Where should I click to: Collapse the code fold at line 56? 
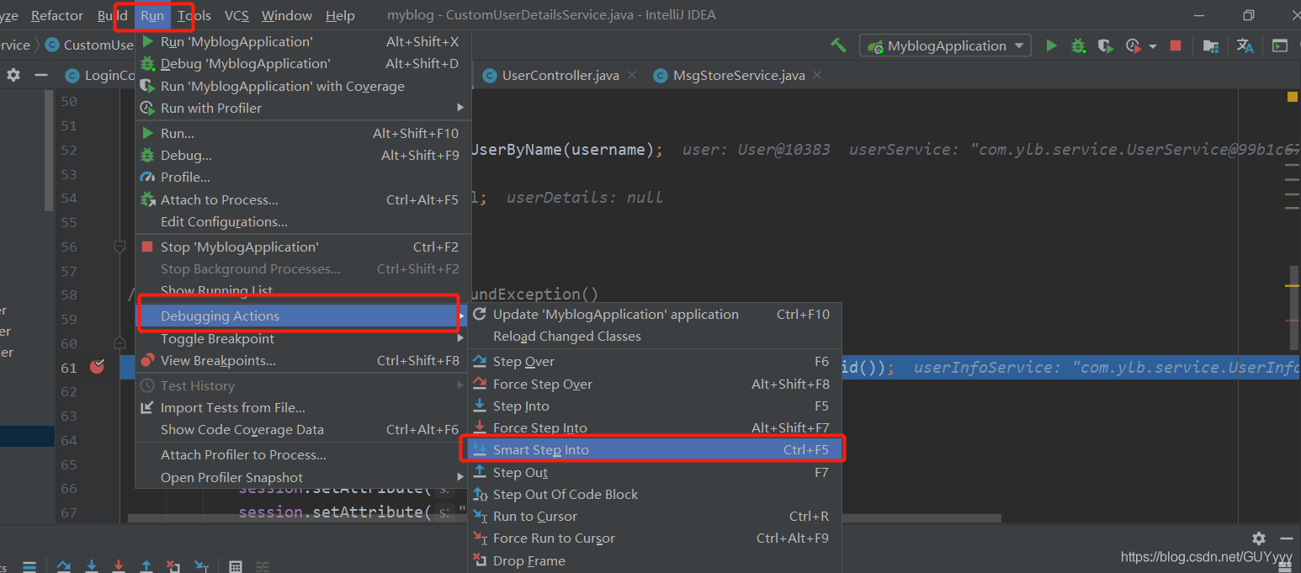tap(119, 247)
